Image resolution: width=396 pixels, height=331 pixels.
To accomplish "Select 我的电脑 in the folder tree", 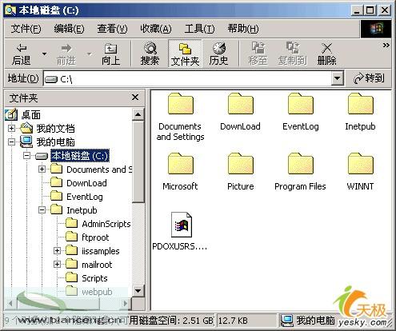I will point(55,142).
